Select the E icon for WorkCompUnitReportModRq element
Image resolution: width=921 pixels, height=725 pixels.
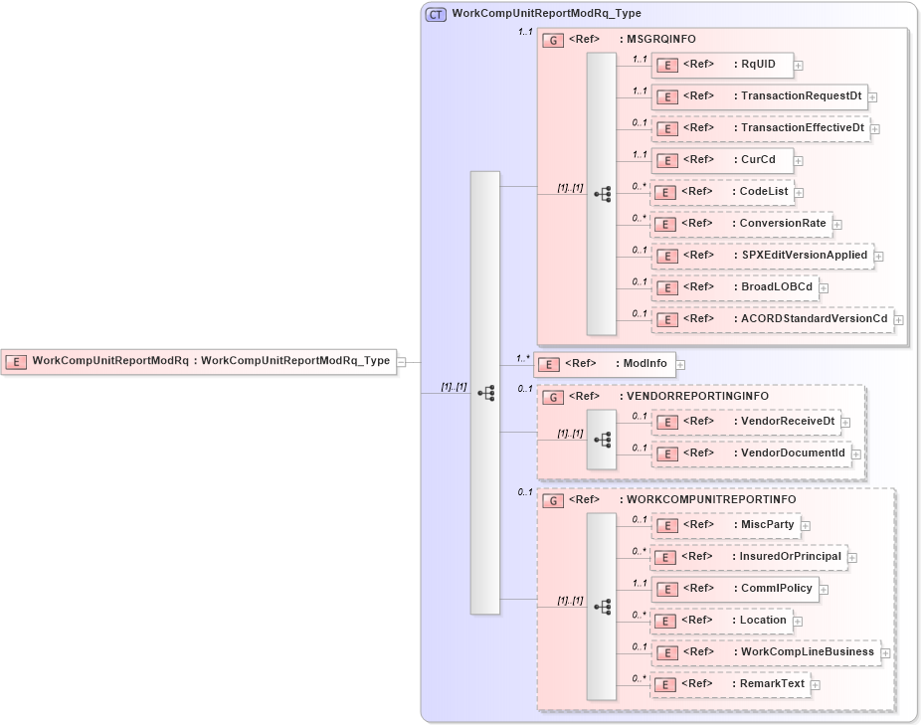[x=14, y=362]
